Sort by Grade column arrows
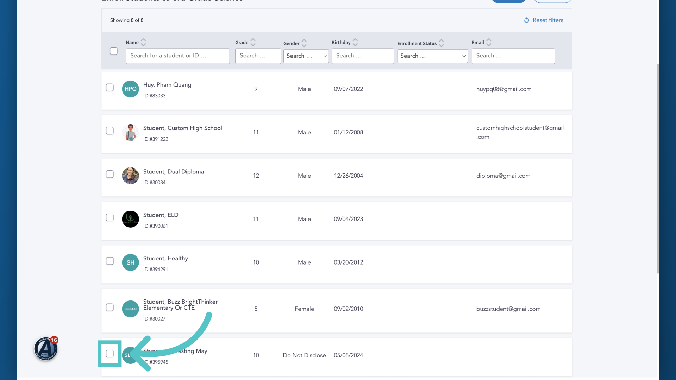 tap(253, 42)
